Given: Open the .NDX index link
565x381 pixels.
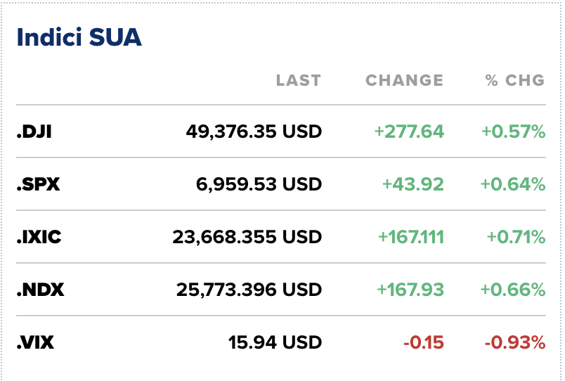Looking at the screenshot, I should point(40,290).
